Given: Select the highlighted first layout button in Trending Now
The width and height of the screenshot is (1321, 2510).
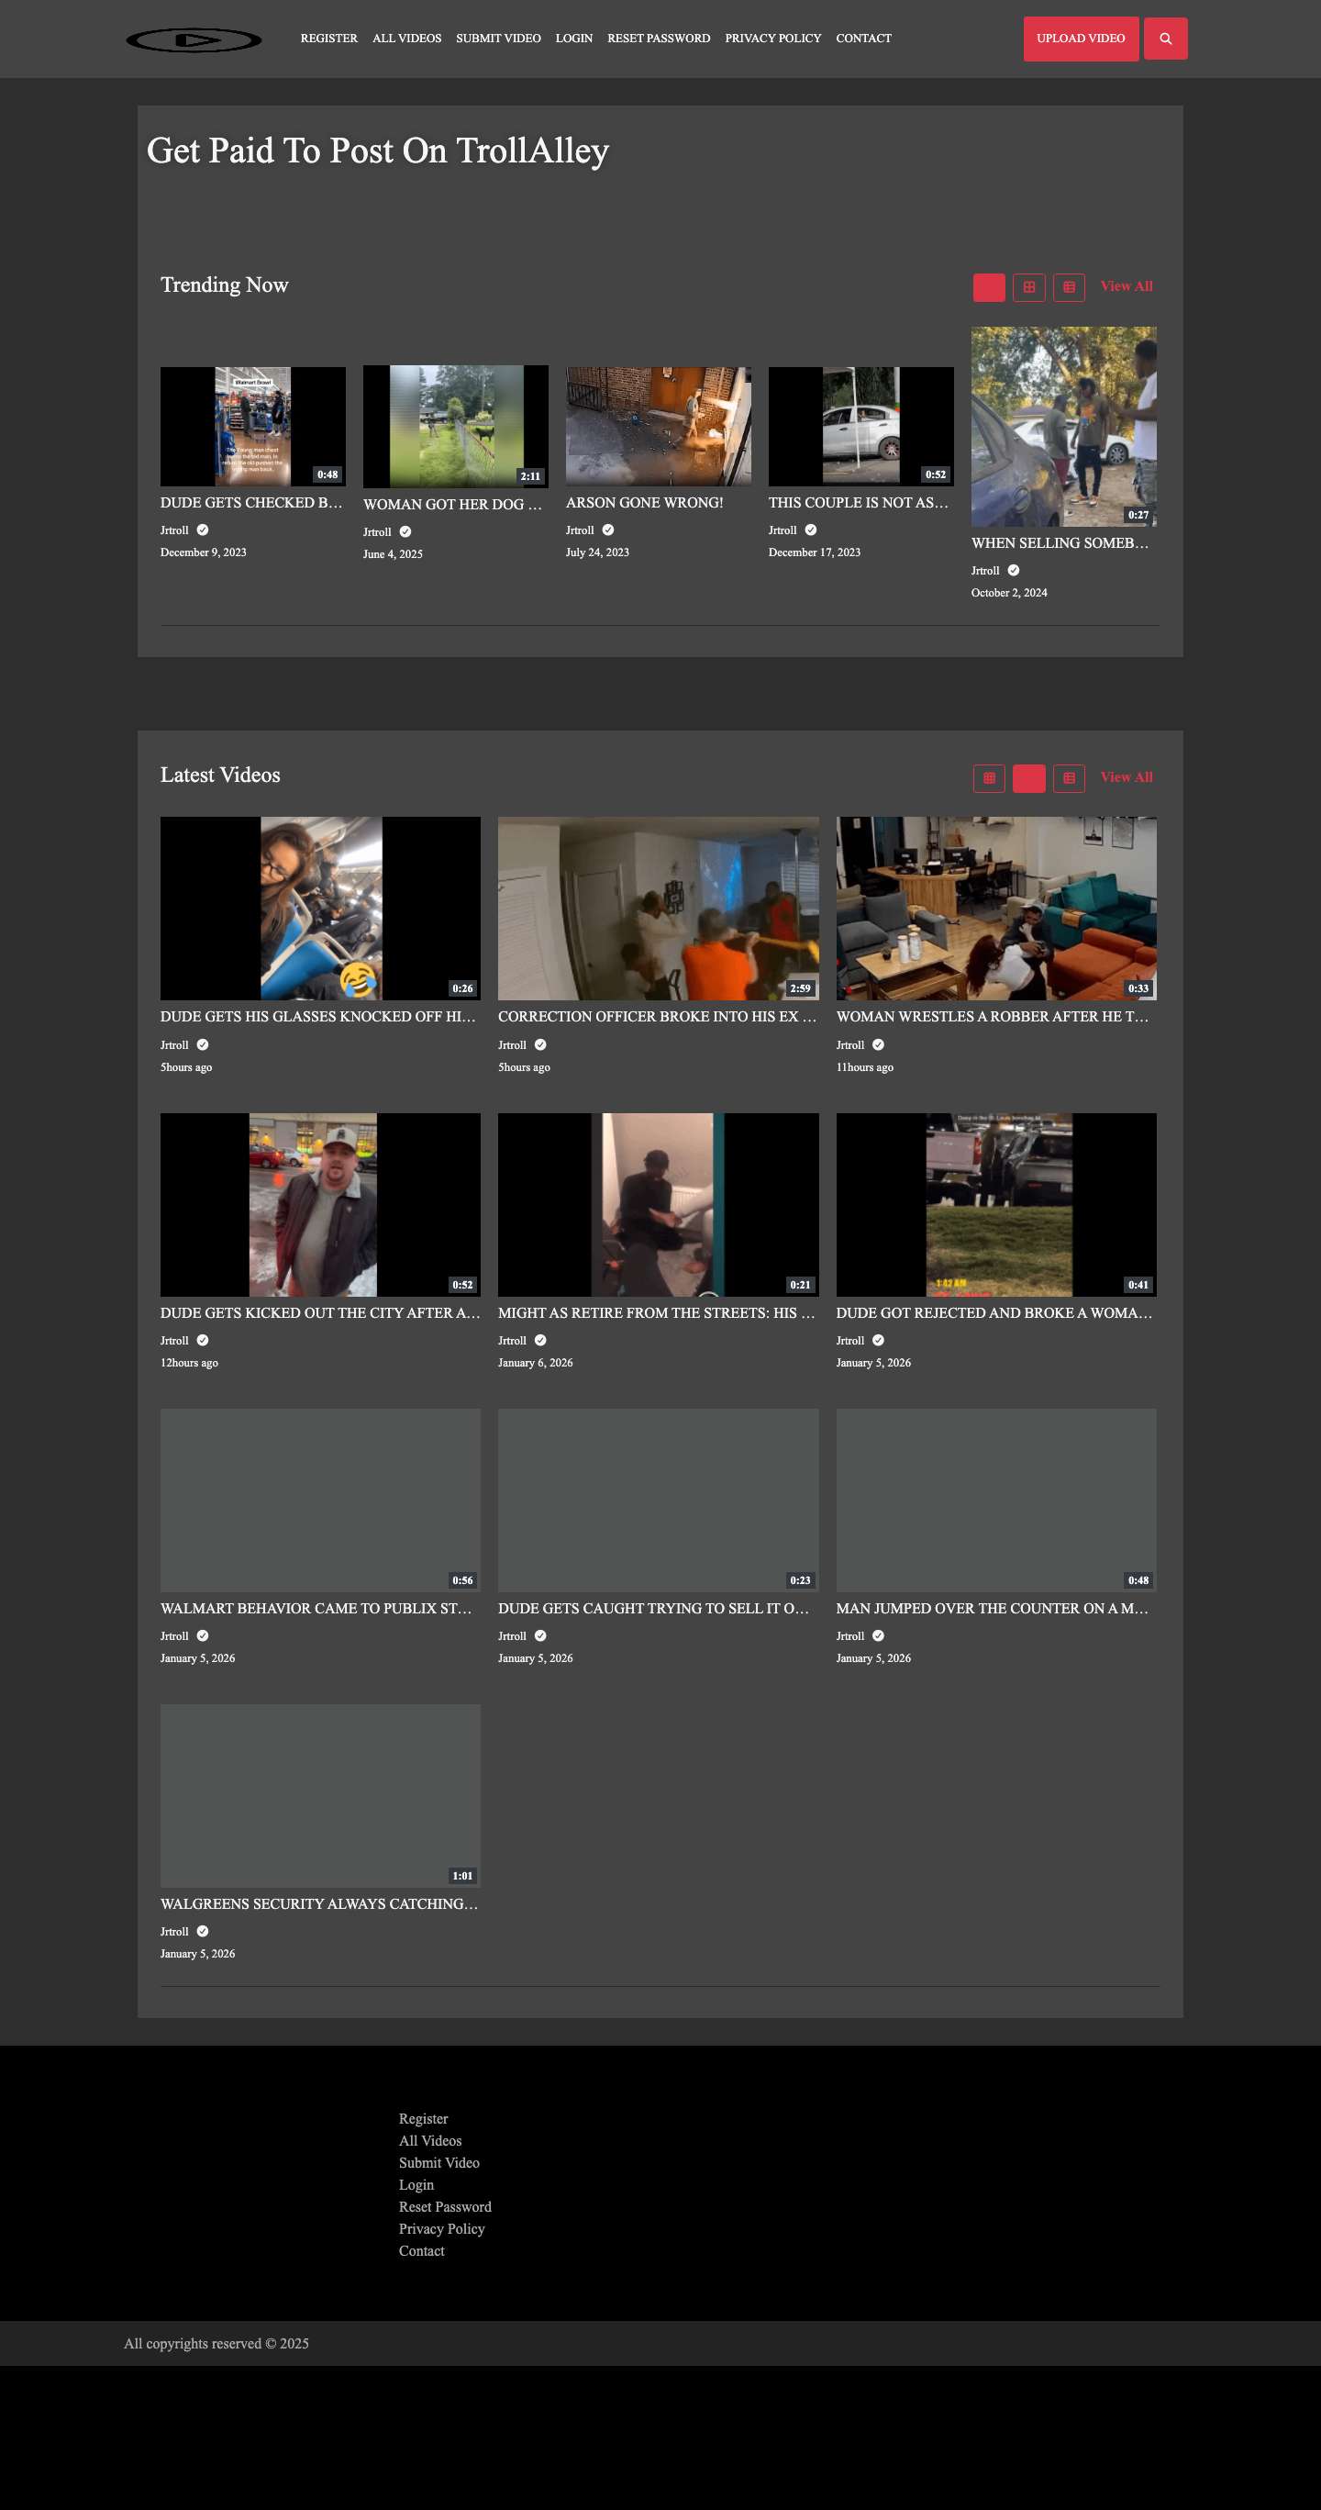Looking at the screenshot, I should pyautogui.click(x=989, y=287).
